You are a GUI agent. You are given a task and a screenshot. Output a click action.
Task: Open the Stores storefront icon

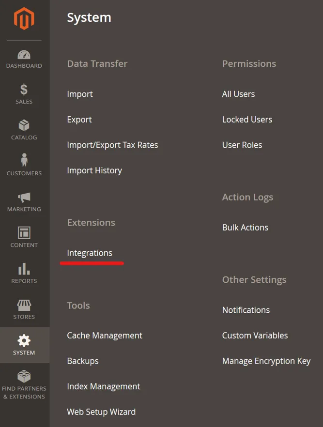(x=24, y=305)
